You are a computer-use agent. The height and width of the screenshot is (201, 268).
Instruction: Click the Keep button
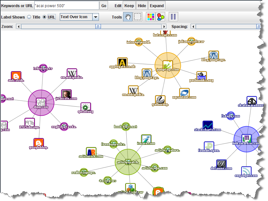129,6
